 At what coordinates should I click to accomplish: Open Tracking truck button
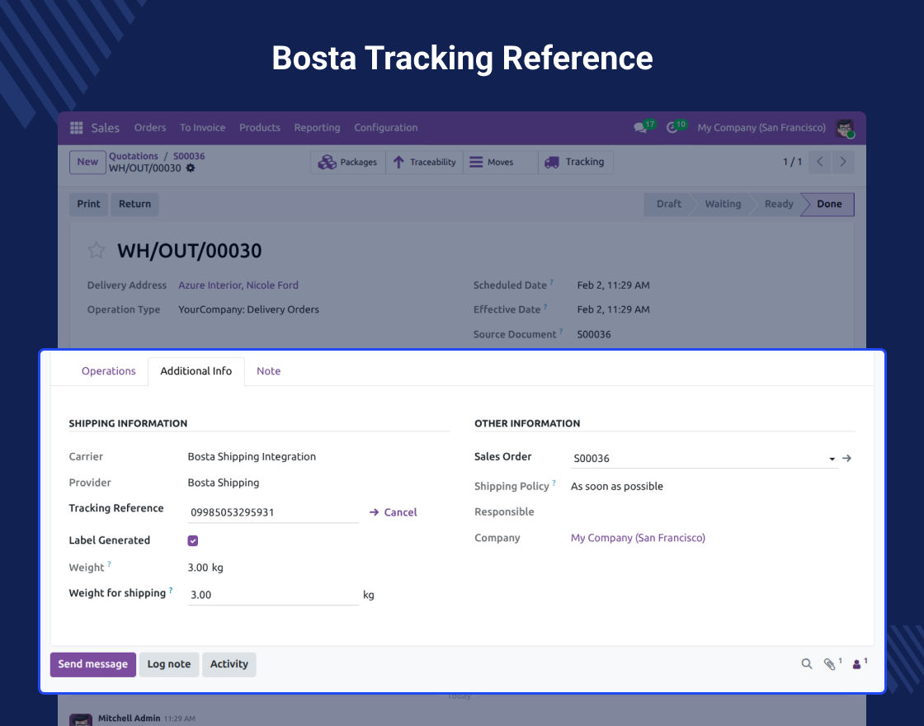(575, 162)
